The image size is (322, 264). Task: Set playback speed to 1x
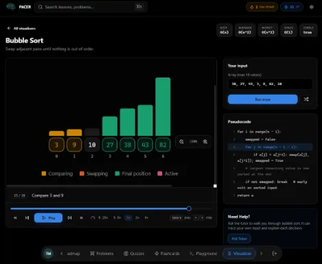(x=128, y=217)
